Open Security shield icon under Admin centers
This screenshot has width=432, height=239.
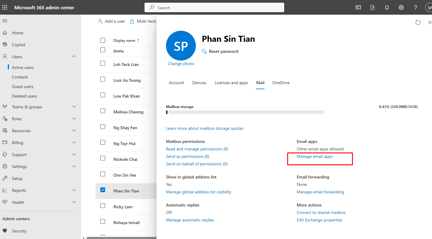pos(5,231)
